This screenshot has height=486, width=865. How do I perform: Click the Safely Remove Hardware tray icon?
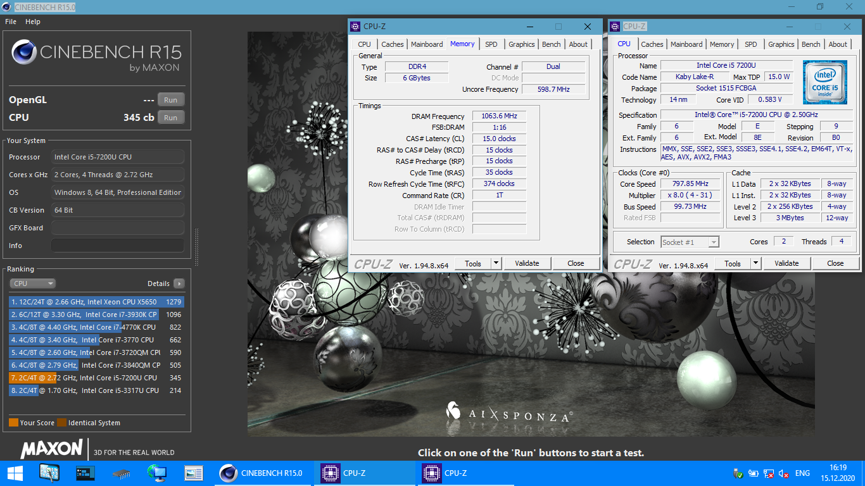(x=738, y=473)
